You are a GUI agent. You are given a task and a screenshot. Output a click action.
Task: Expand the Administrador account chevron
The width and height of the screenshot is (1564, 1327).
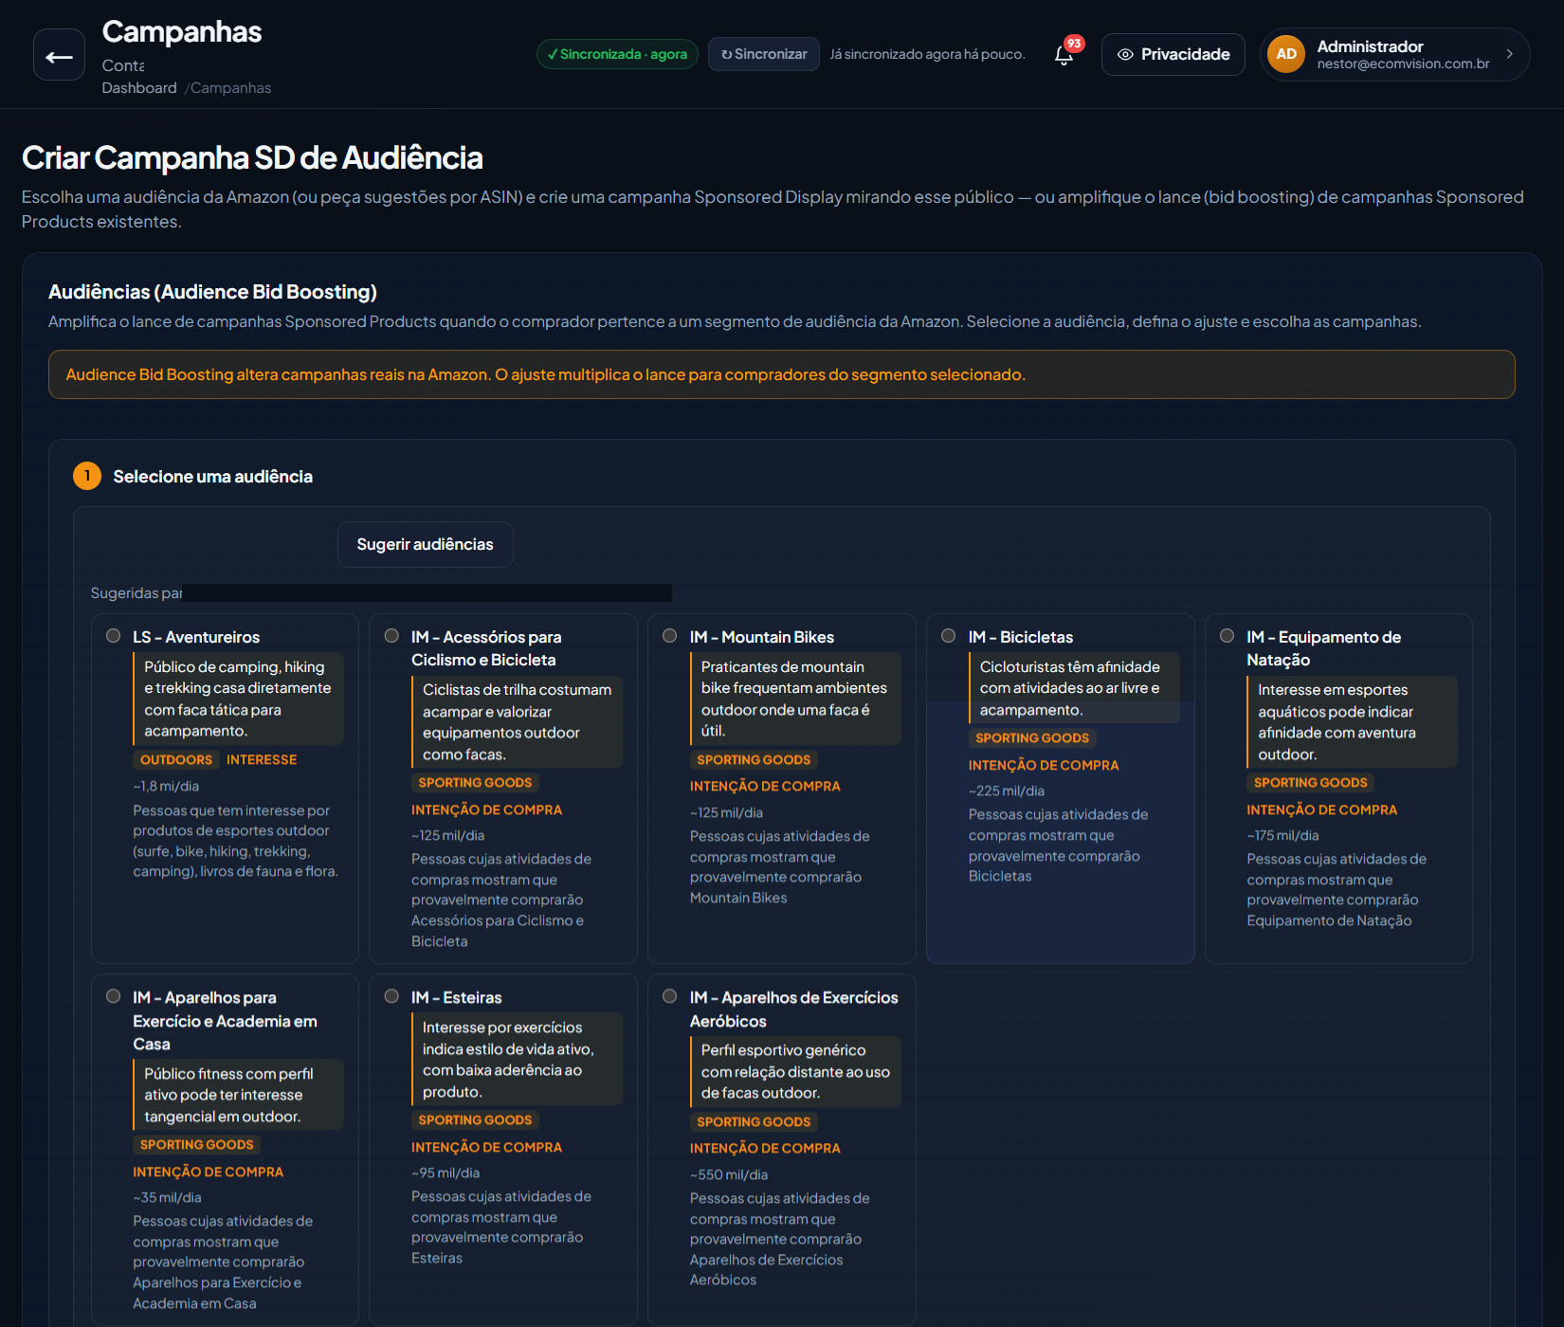pos(1510,54)
